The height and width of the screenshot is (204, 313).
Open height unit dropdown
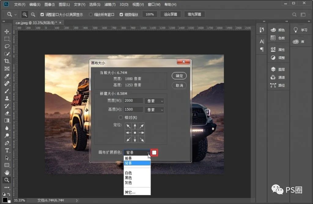(x=154, y=110)
